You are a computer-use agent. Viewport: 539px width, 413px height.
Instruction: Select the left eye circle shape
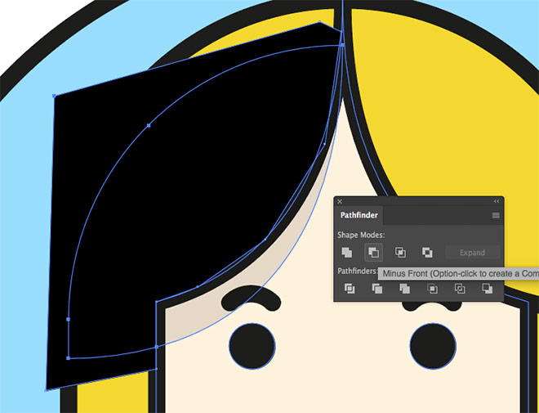(252, 346)
